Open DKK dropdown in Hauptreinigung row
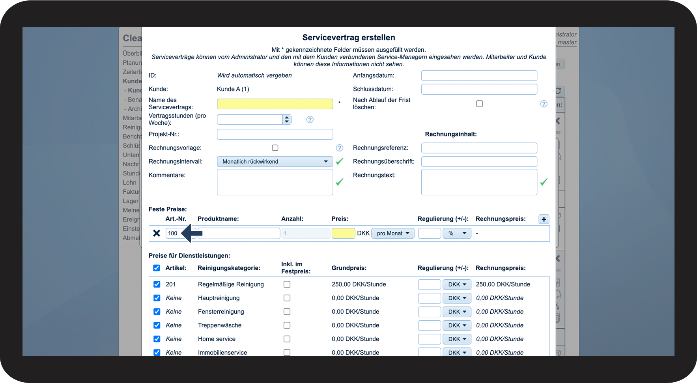 coord(457,298)
